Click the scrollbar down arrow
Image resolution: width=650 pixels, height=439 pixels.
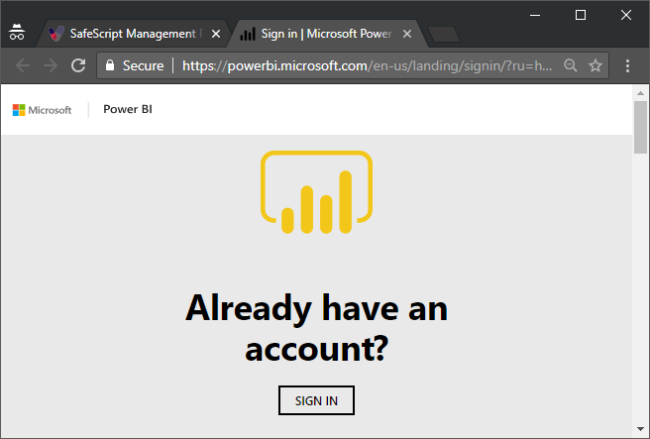pos(640,429)
